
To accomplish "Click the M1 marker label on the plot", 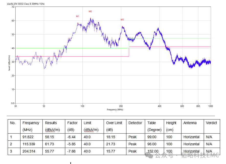I will pos(78,16).
